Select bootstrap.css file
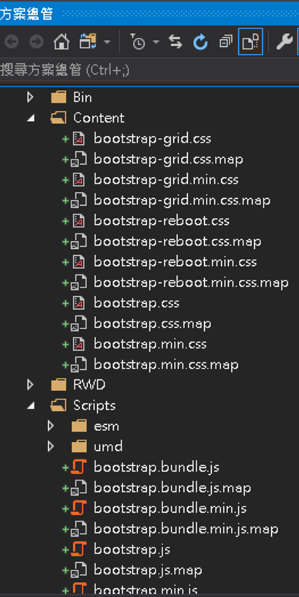This screenshot has height=597, width=299. coord(136,303)
